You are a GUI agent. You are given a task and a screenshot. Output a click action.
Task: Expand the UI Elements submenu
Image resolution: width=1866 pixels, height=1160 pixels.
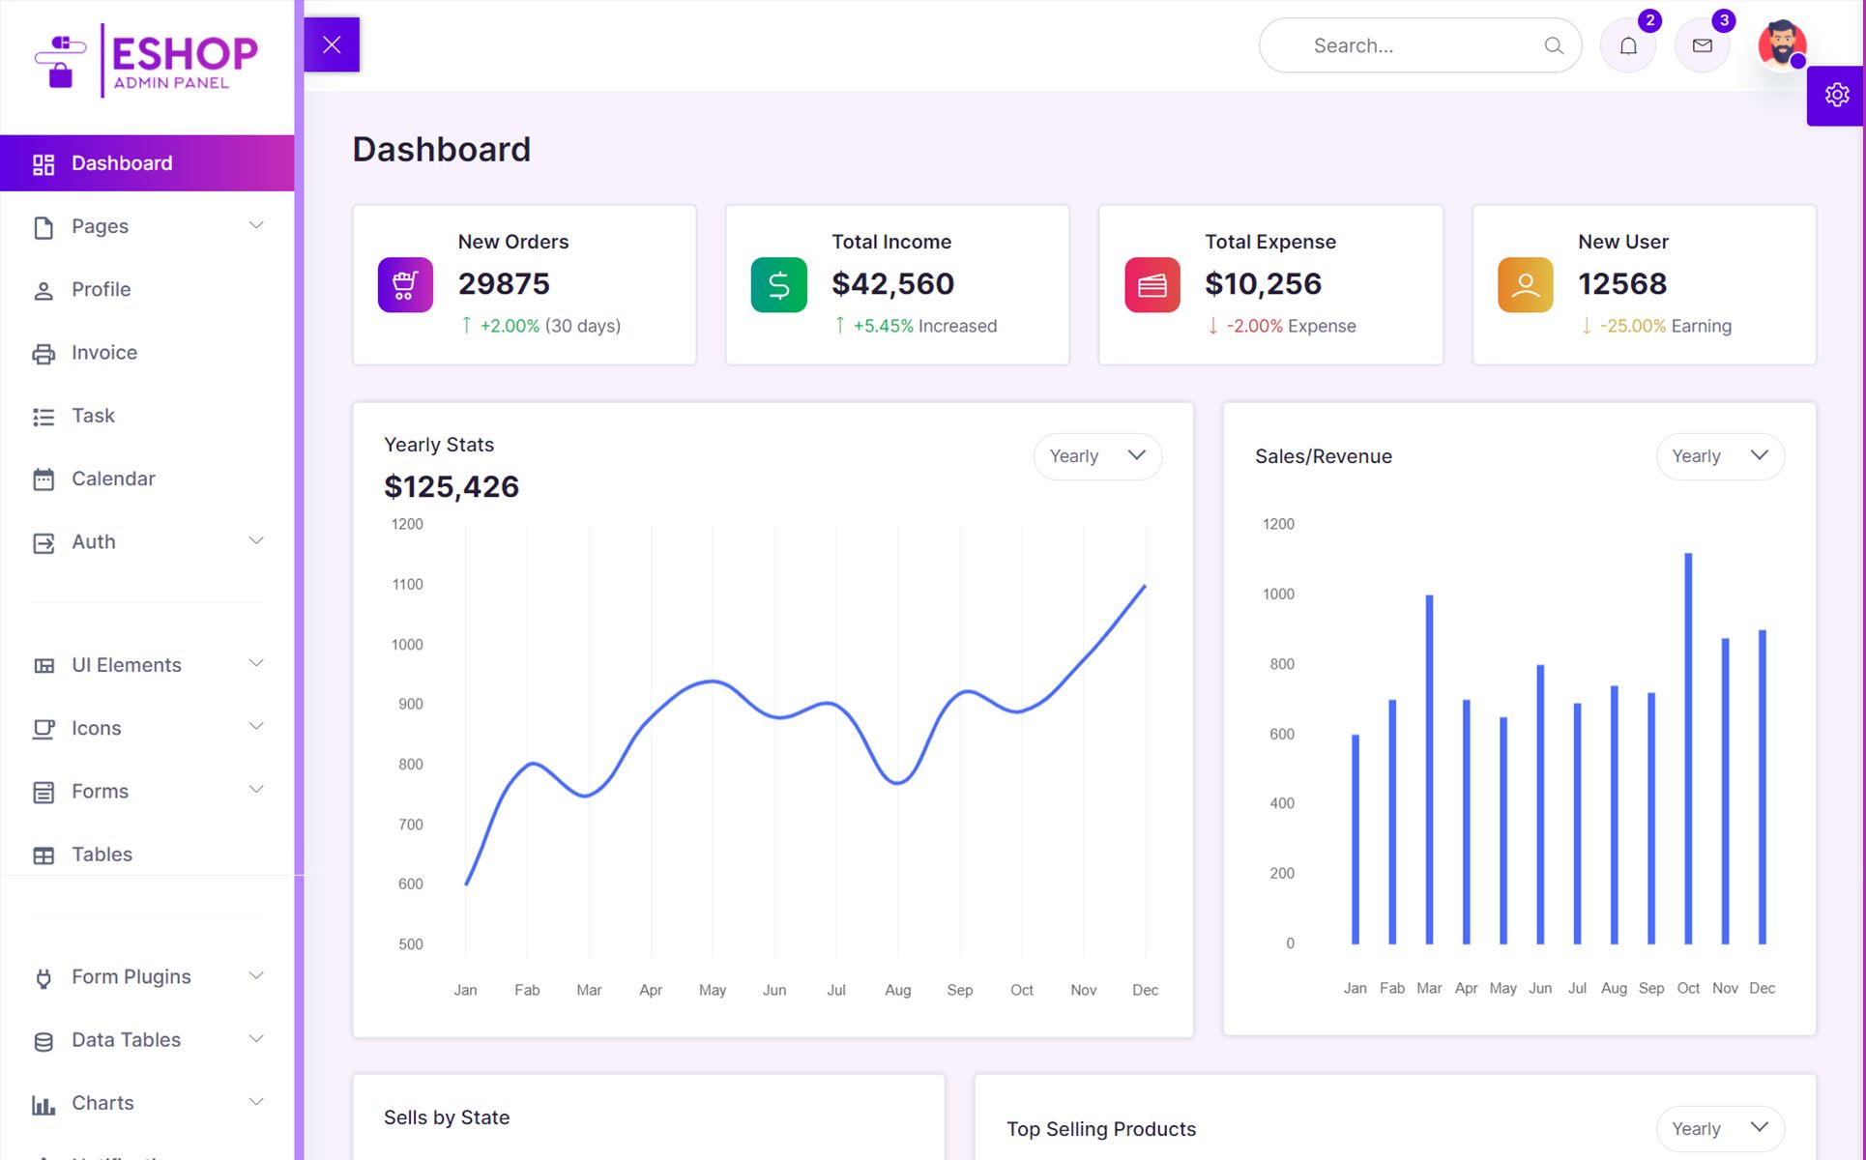click(x=147, y=665)
